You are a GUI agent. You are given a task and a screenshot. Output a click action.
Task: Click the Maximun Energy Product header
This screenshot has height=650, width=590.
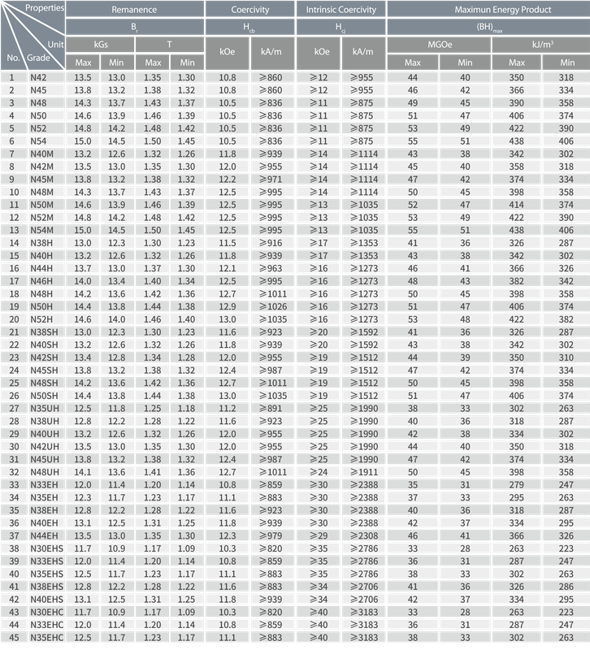click(488, 10)
